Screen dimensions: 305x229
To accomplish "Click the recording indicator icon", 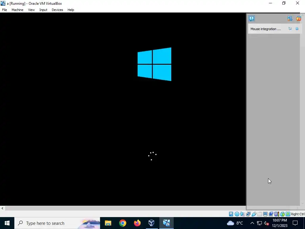I will (x=271, y=214).
